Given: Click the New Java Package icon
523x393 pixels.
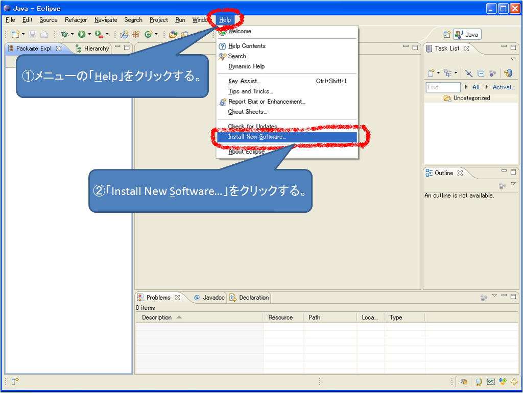Looking at the screenshot, I should point(136,34).
